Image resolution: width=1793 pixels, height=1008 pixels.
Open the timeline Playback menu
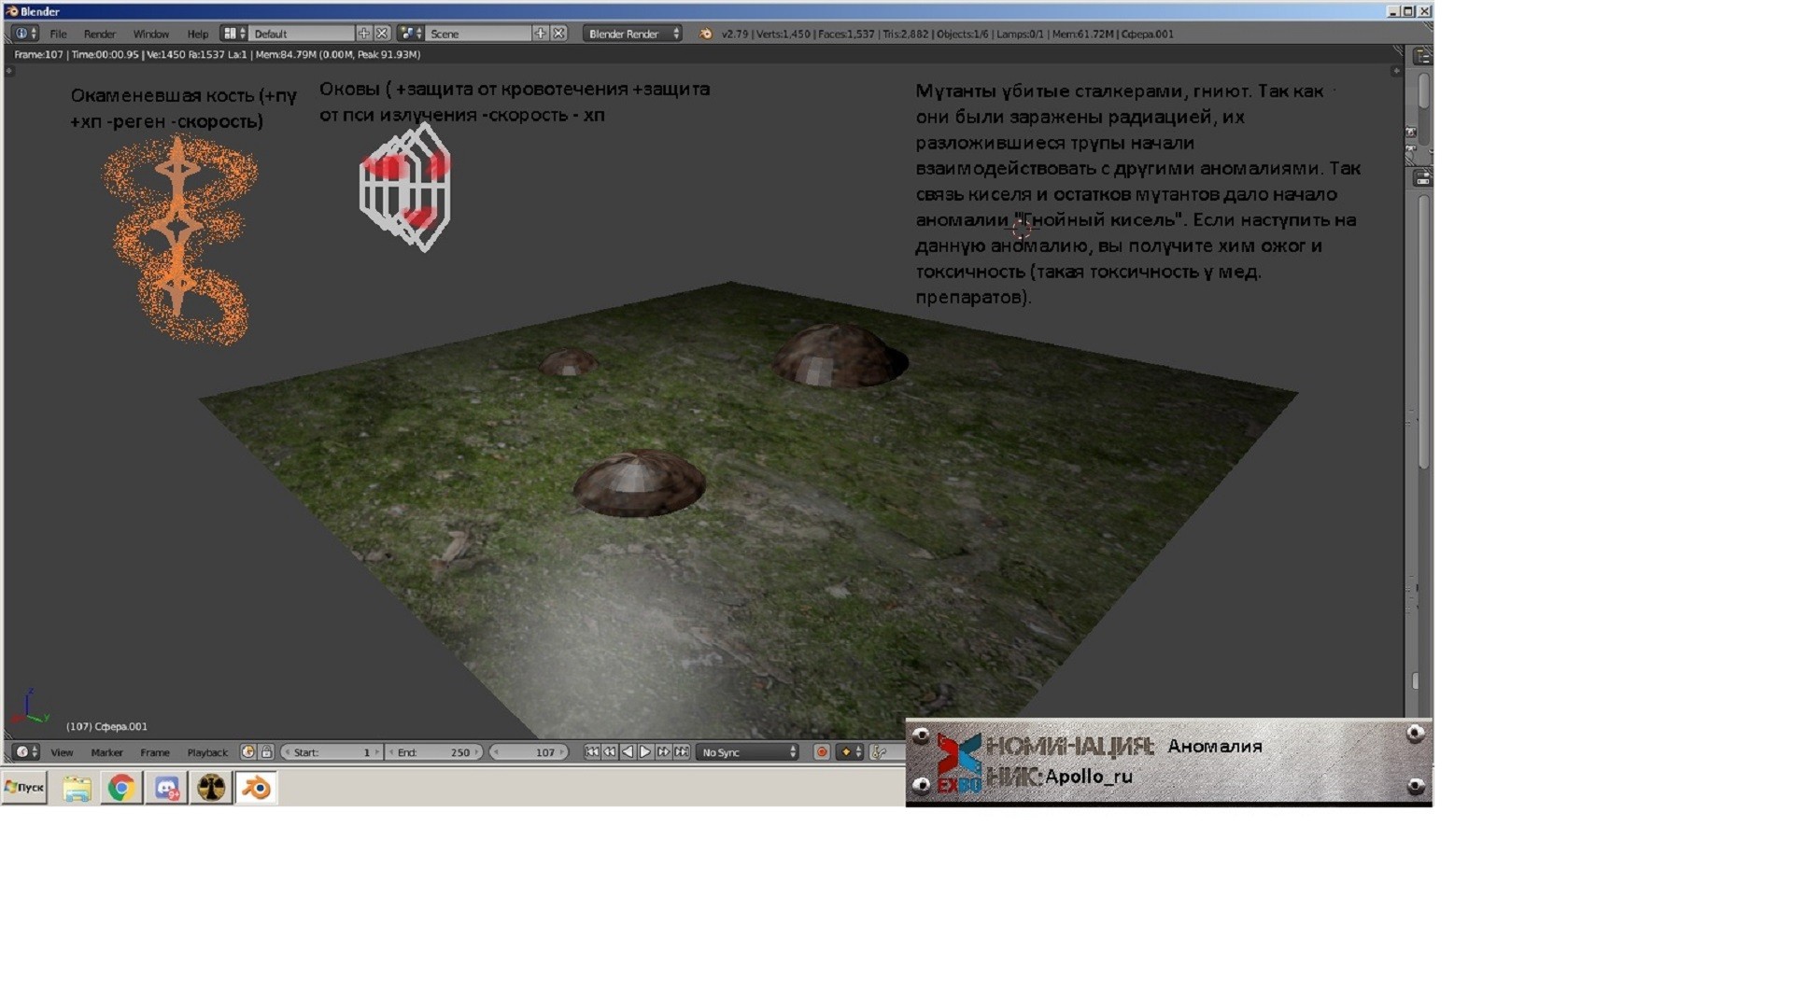pos(207,752)
